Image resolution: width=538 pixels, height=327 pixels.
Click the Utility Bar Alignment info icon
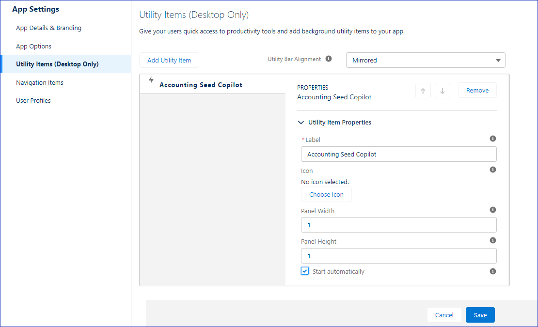click(x=329, y=59)
